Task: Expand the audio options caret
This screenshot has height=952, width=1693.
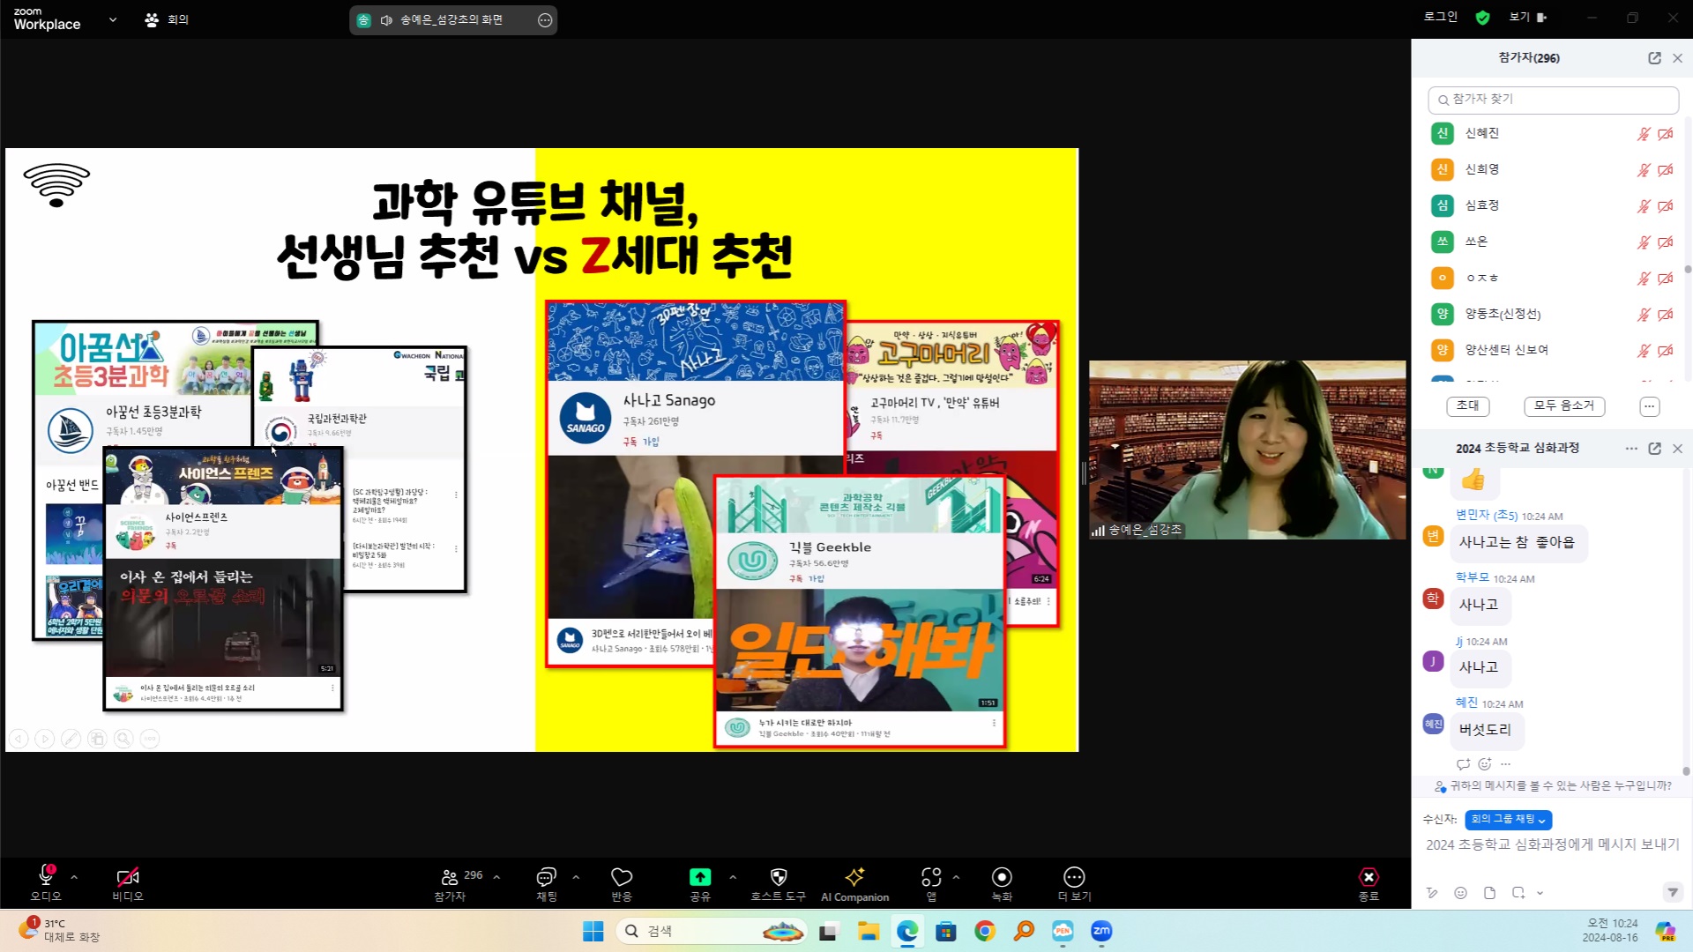Action: [x=74, y=877]
